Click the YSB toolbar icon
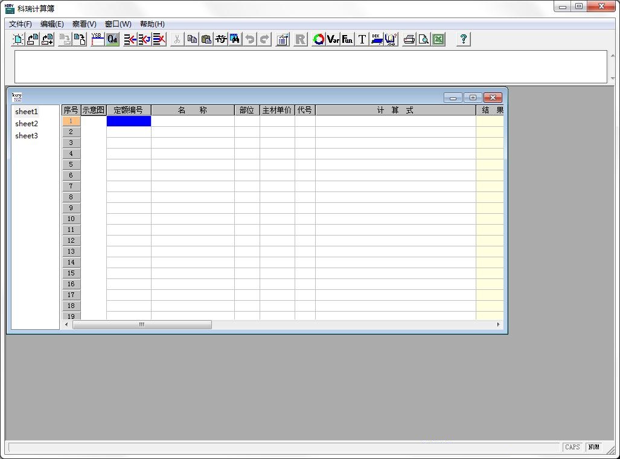Image resolution: width=620 pixels, height=459 pixels. (97, 39)
